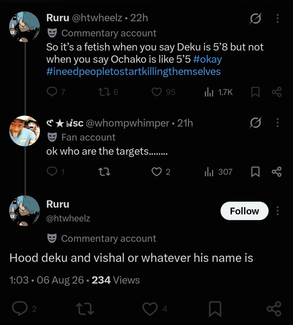Screen dimensions: 293x325
Task: Open the #okay hashtag
Action: 208,59
